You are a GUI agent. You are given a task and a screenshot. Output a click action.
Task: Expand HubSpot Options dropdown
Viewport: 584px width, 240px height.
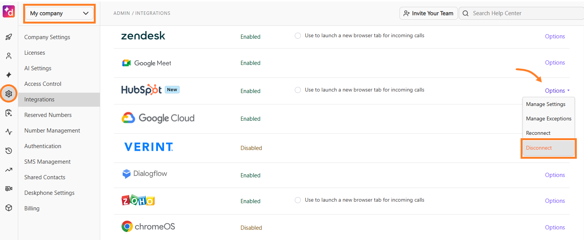[557, 91]
